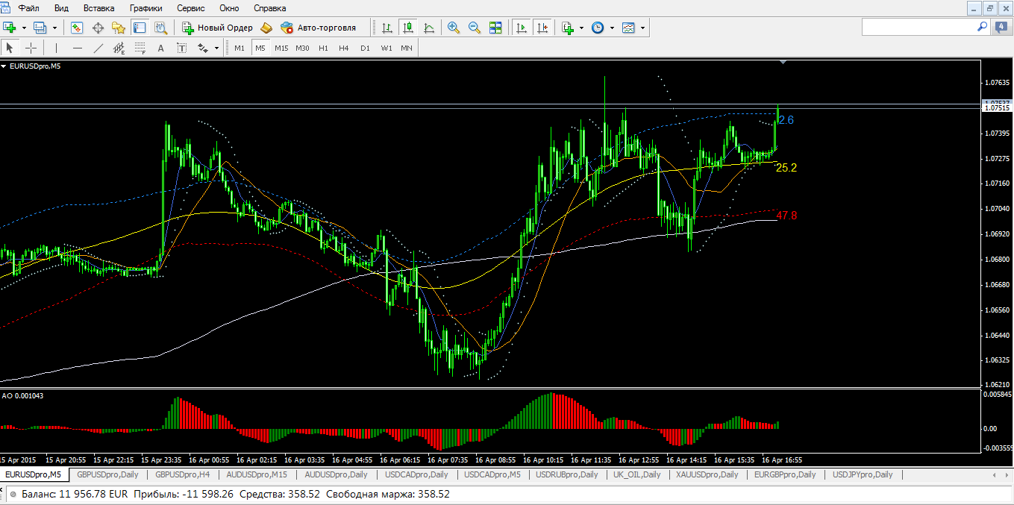
Task: Click triangle beside EURUSDpro,M5 chart title
Action: (x=4, y=66)
